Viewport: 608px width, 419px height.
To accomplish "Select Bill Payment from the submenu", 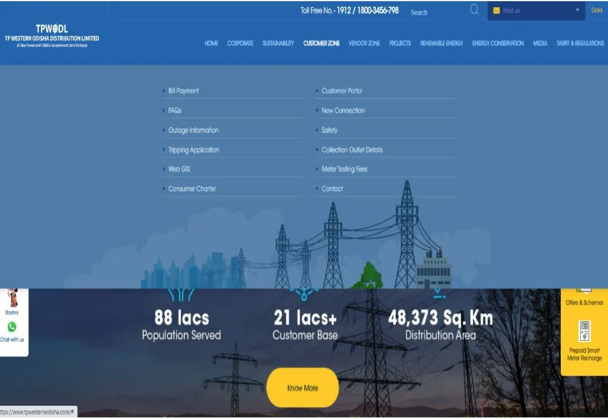I will pyautogui.click(x=183, y=91).
